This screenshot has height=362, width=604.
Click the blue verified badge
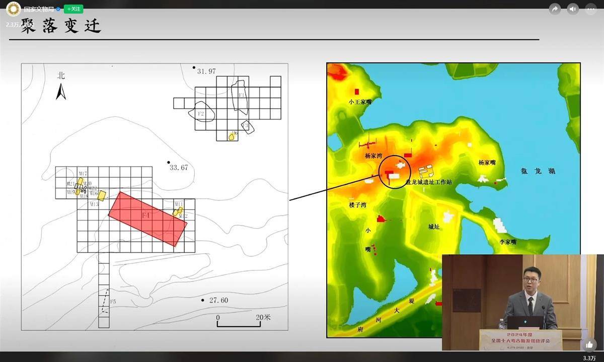(x=58, y=9)
